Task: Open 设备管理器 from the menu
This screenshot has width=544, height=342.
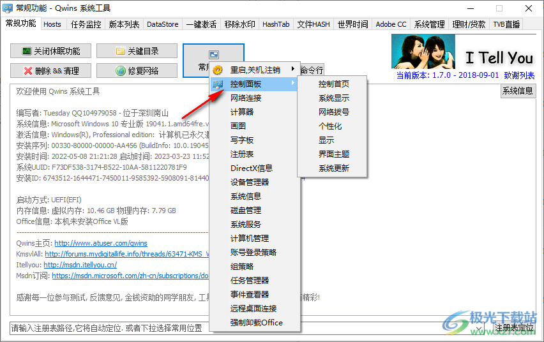Action: click(x=255, y=182)
